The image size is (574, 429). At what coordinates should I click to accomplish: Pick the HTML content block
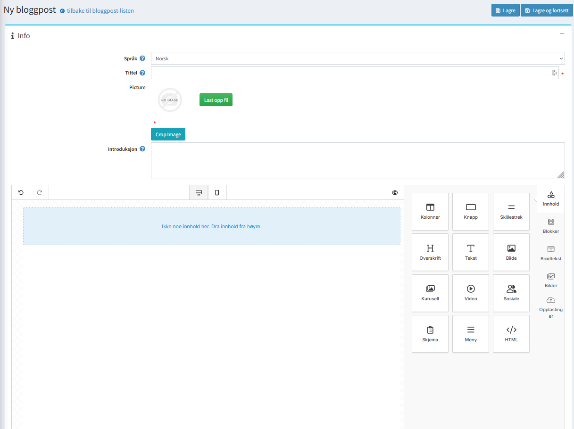pos(511,334)
